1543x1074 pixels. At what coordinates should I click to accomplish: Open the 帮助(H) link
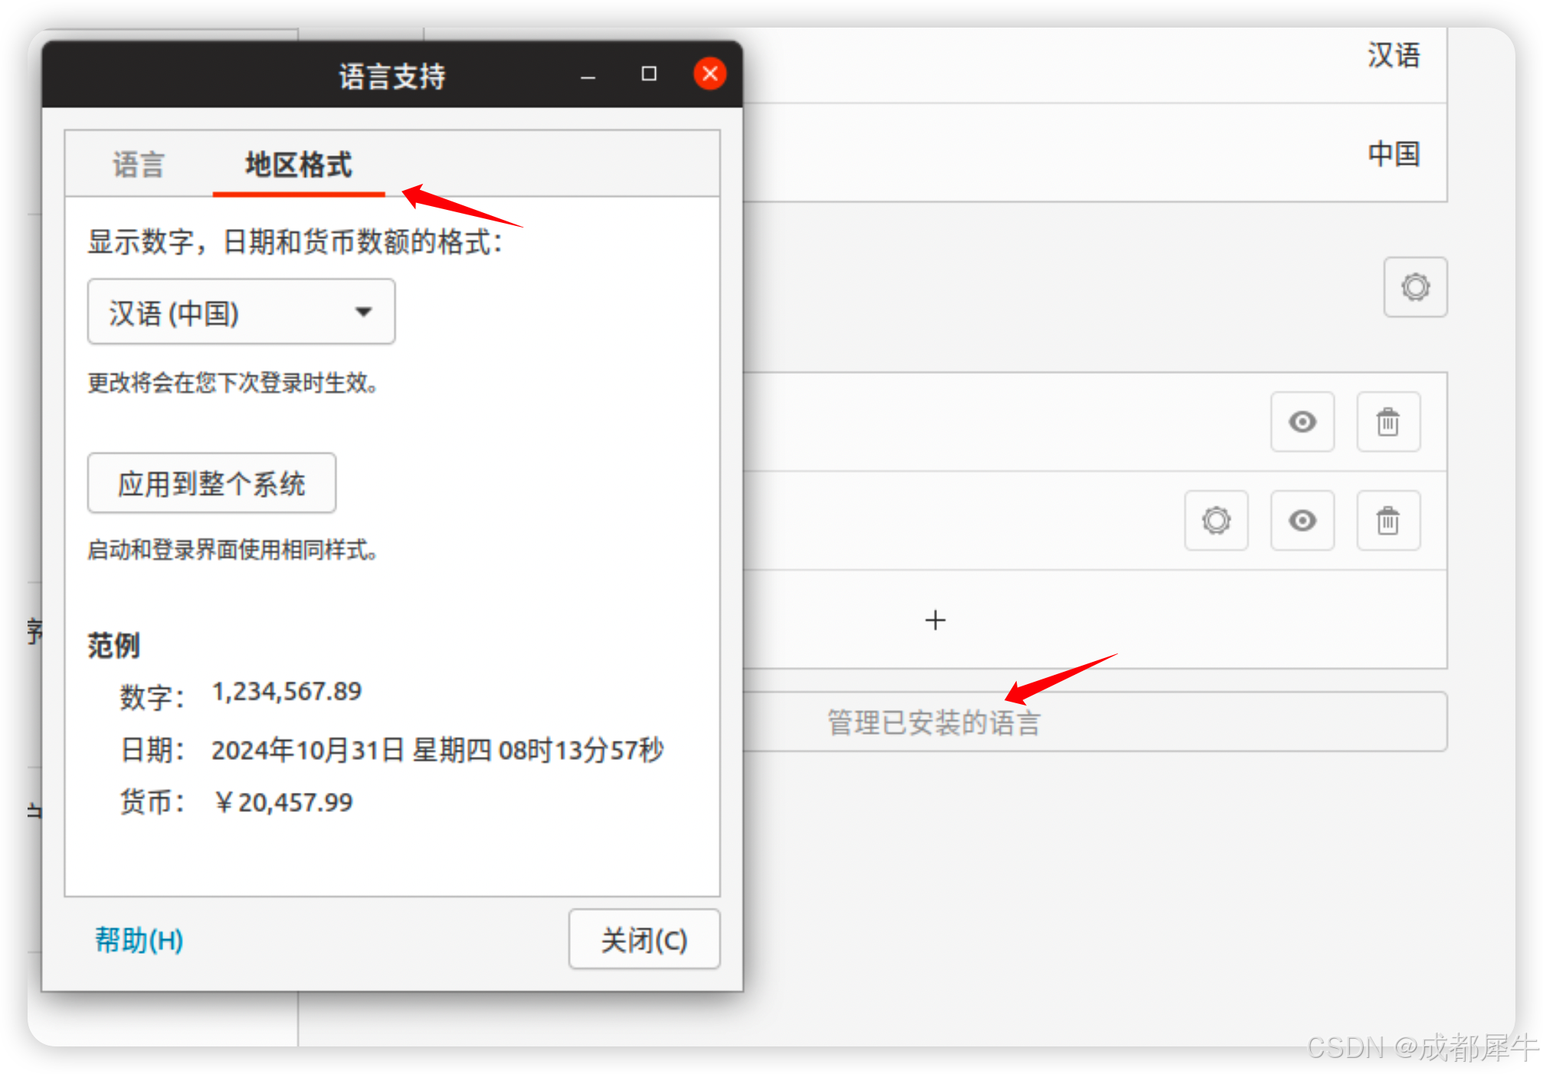point(139,939)
